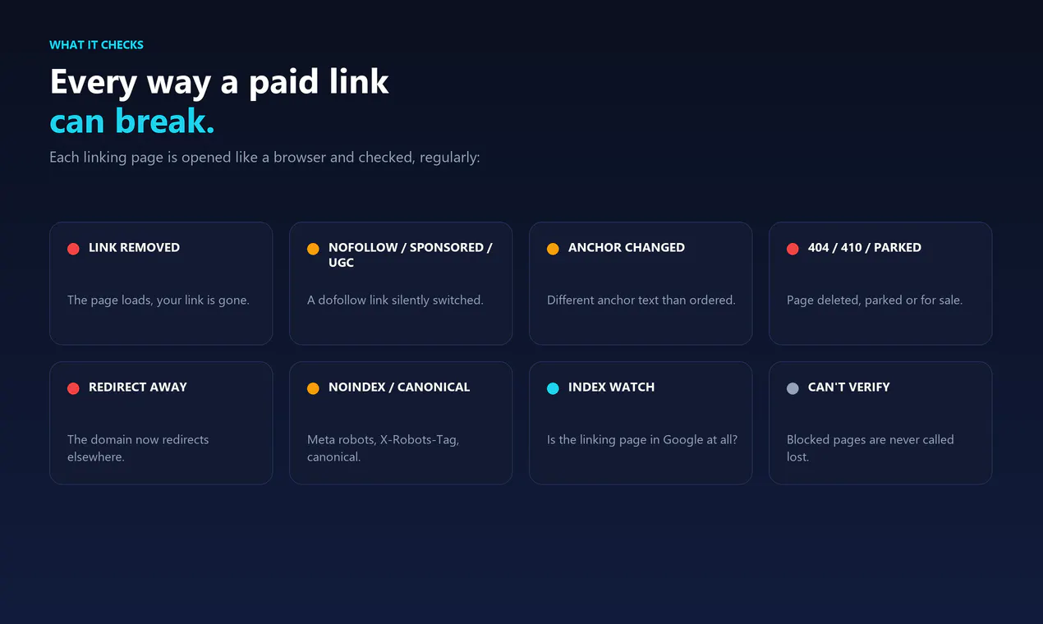1043x624 pixels.
Task: Click the WHAT IT CHECKS section label
Action: 96,44
